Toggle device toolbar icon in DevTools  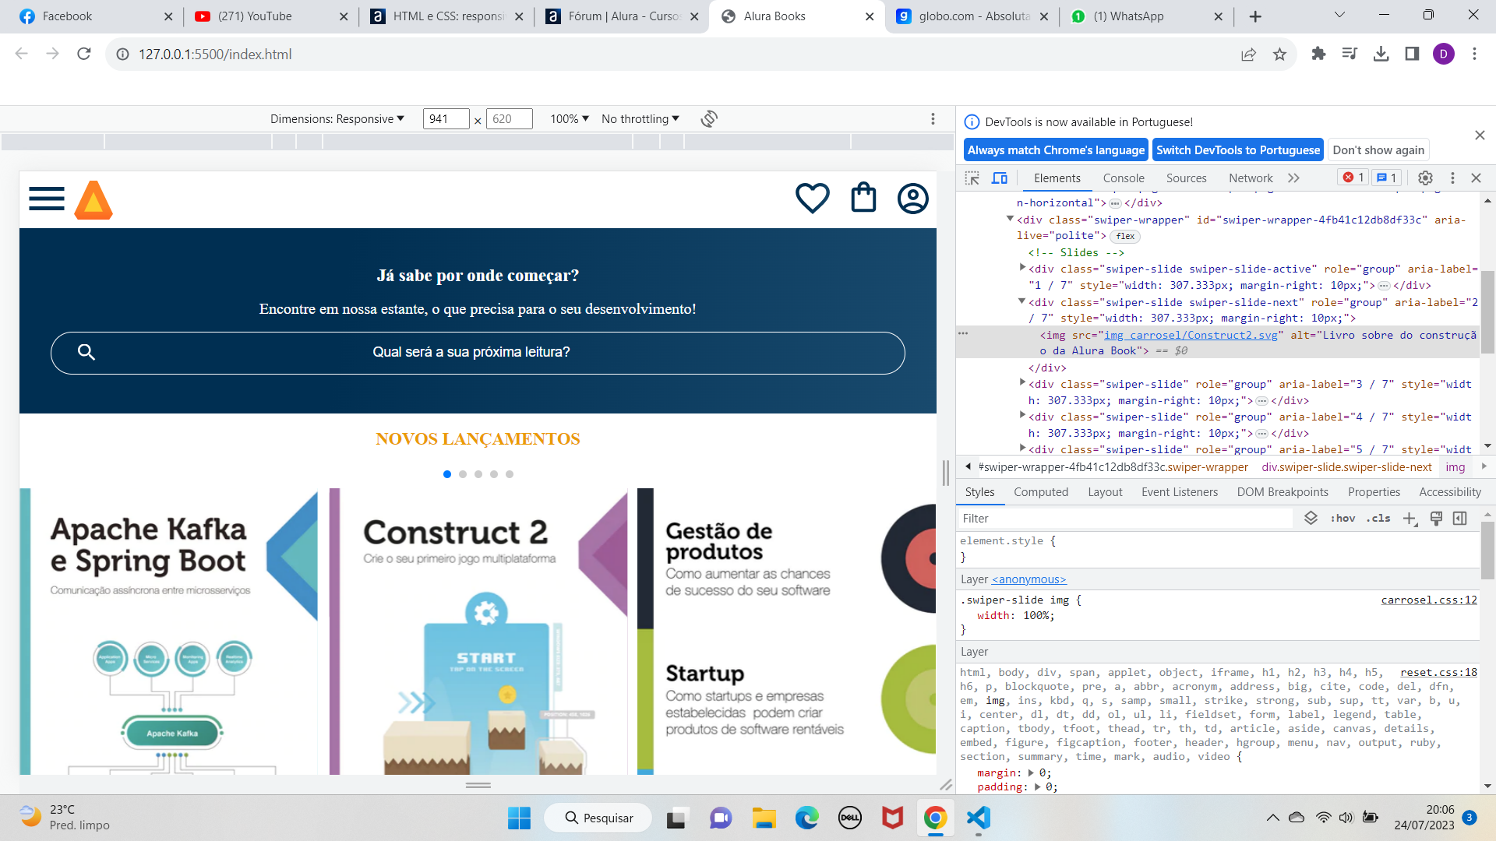pyautogui.click(x=1000, y=178)
